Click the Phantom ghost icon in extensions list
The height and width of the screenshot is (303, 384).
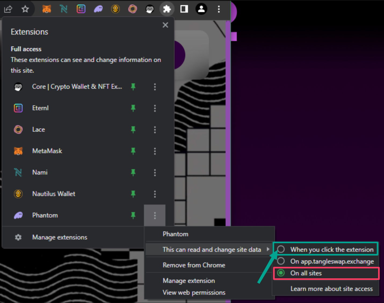18,215
